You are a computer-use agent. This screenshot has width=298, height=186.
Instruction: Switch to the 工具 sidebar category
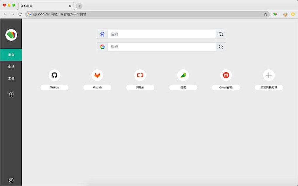pos(11,78)
